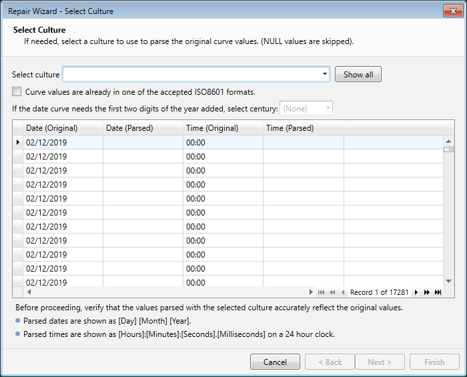Click the Show all button
The width and height of the screenshot is (467, 377).
click(x=358, y=74)
